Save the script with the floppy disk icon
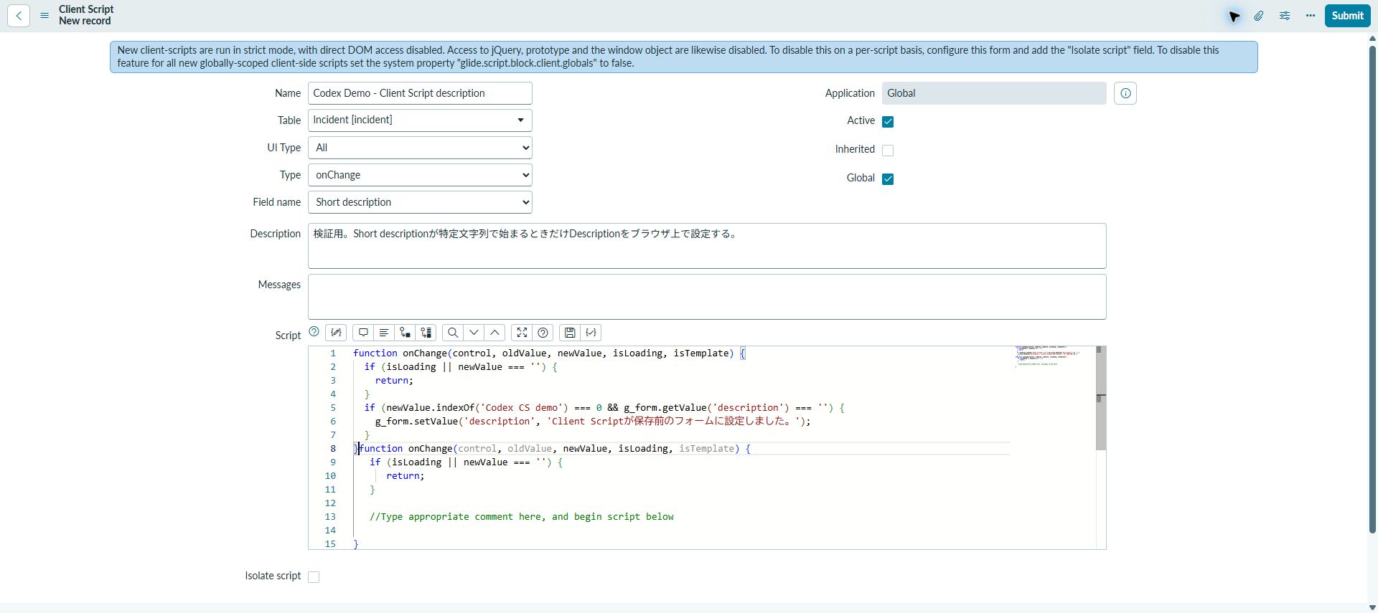1378x613 pixels. (x=570, y=333)
